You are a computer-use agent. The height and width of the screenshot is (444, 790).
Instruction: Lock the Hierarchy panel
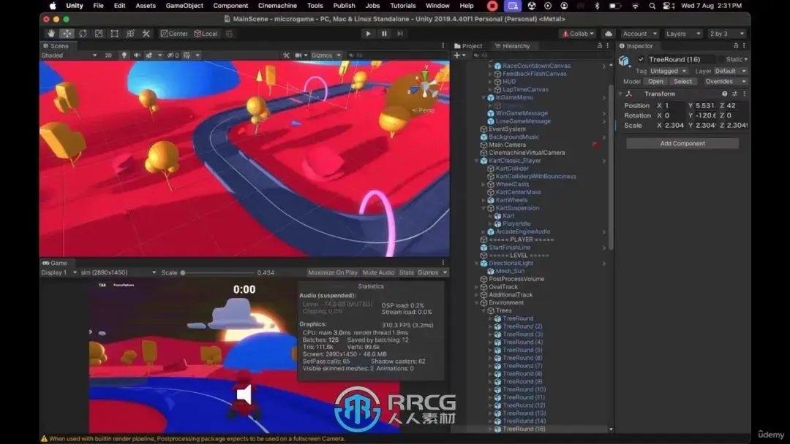(x=600, y=46)
